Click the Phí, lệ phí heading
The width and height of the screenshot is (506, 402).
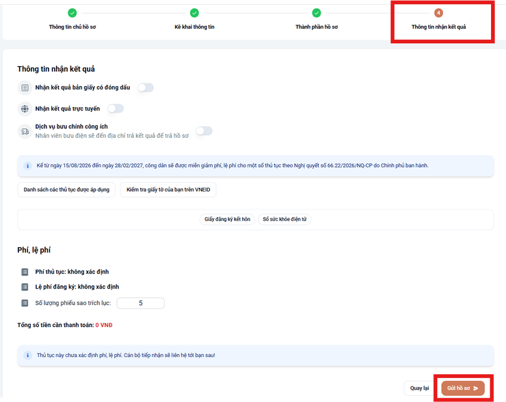point(34,250)
